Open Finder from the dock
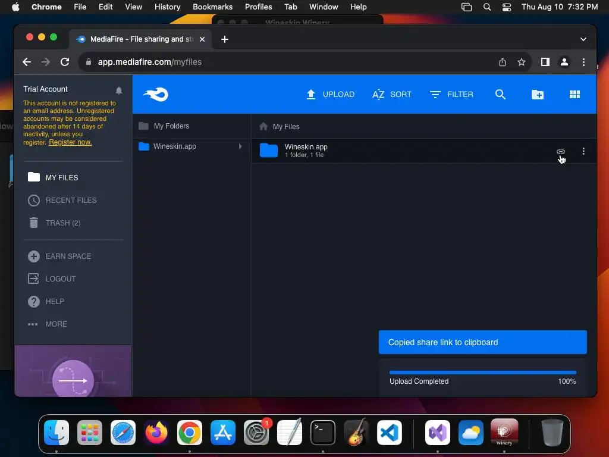Viewport: 609px width, 457px height. [56, 433]
